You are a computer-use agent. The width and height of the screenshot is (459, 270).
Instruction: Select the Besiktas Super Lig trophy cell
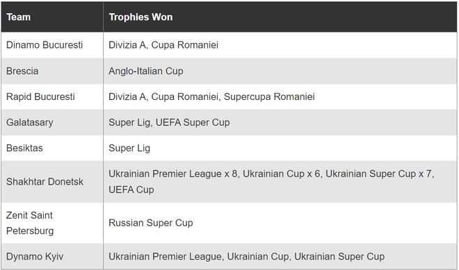pos(280,148)
